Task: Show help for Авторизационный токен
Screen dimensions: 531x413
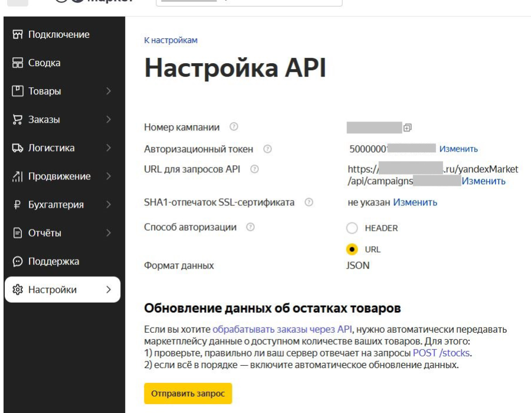Action: pyautogui.click(x=267, y=149)
